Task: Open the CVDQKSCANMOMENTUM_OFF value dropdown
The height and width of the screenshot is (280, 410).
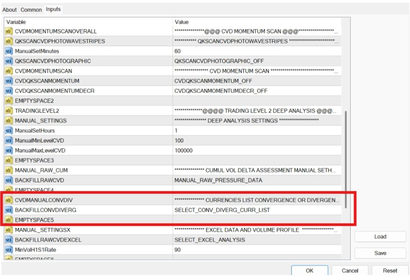Action: (257, 81)
